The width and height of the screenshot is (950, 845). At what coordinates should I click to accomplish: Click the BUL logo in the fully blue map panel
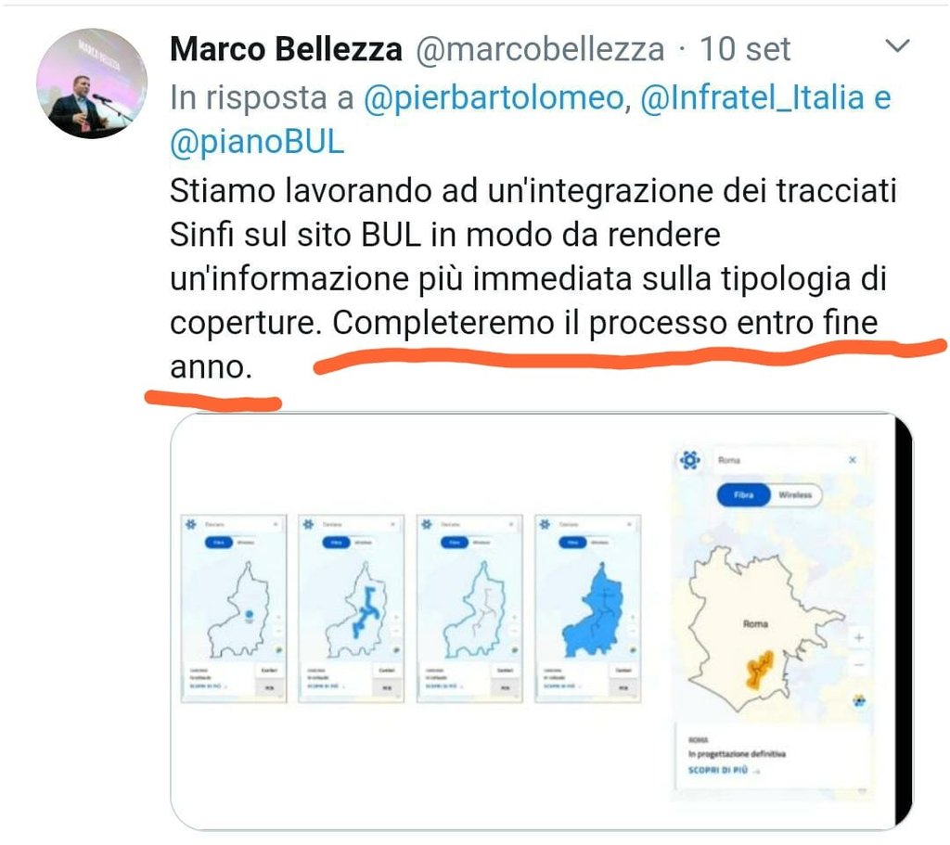click(545, 523)
